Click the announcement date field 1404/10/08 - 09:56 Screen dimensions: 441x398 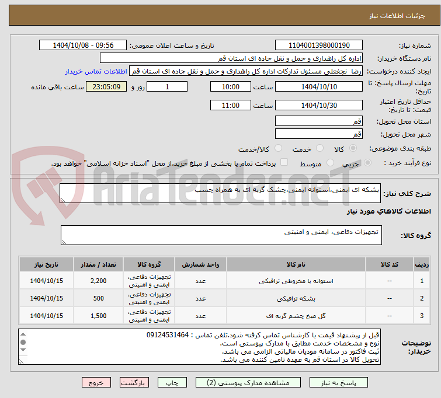[83, 46]
